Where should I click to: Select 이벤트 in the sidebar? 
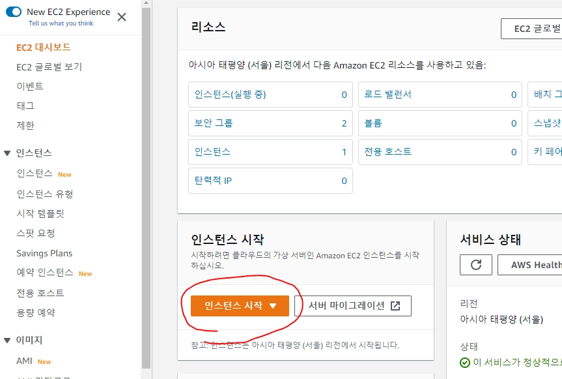click(30, 87)
